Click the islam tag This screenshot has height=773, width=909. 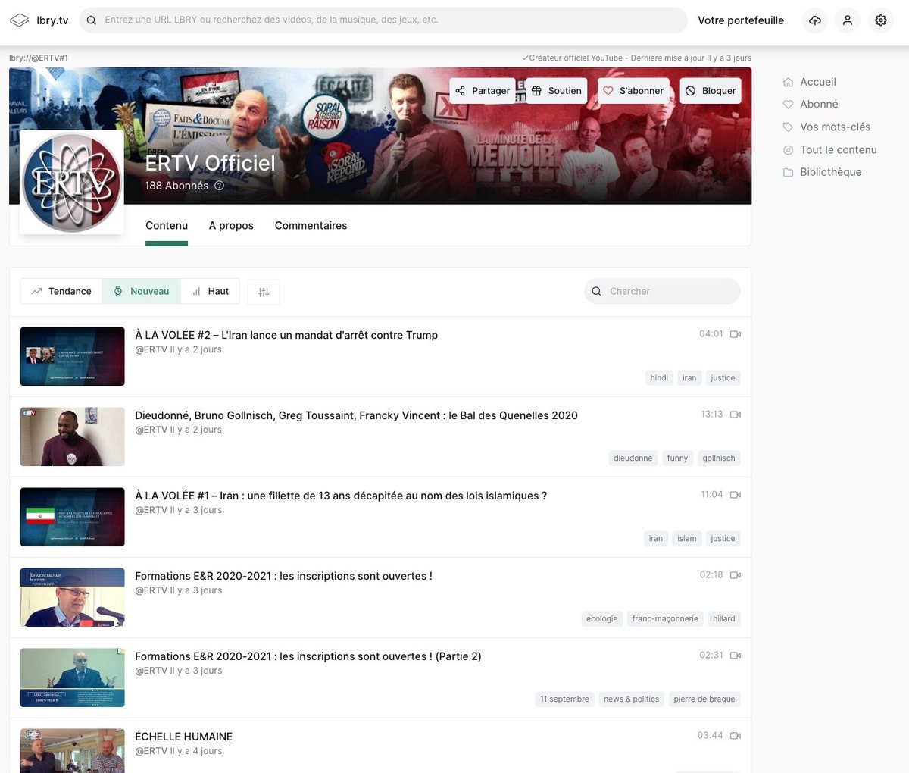coord(687,539)
